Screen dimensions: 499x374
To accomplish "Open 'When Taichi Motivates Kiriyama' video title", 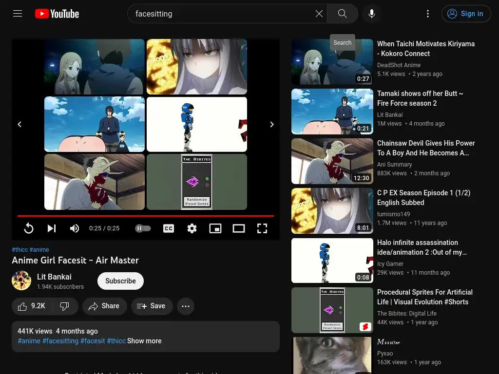I will [426, 49].
